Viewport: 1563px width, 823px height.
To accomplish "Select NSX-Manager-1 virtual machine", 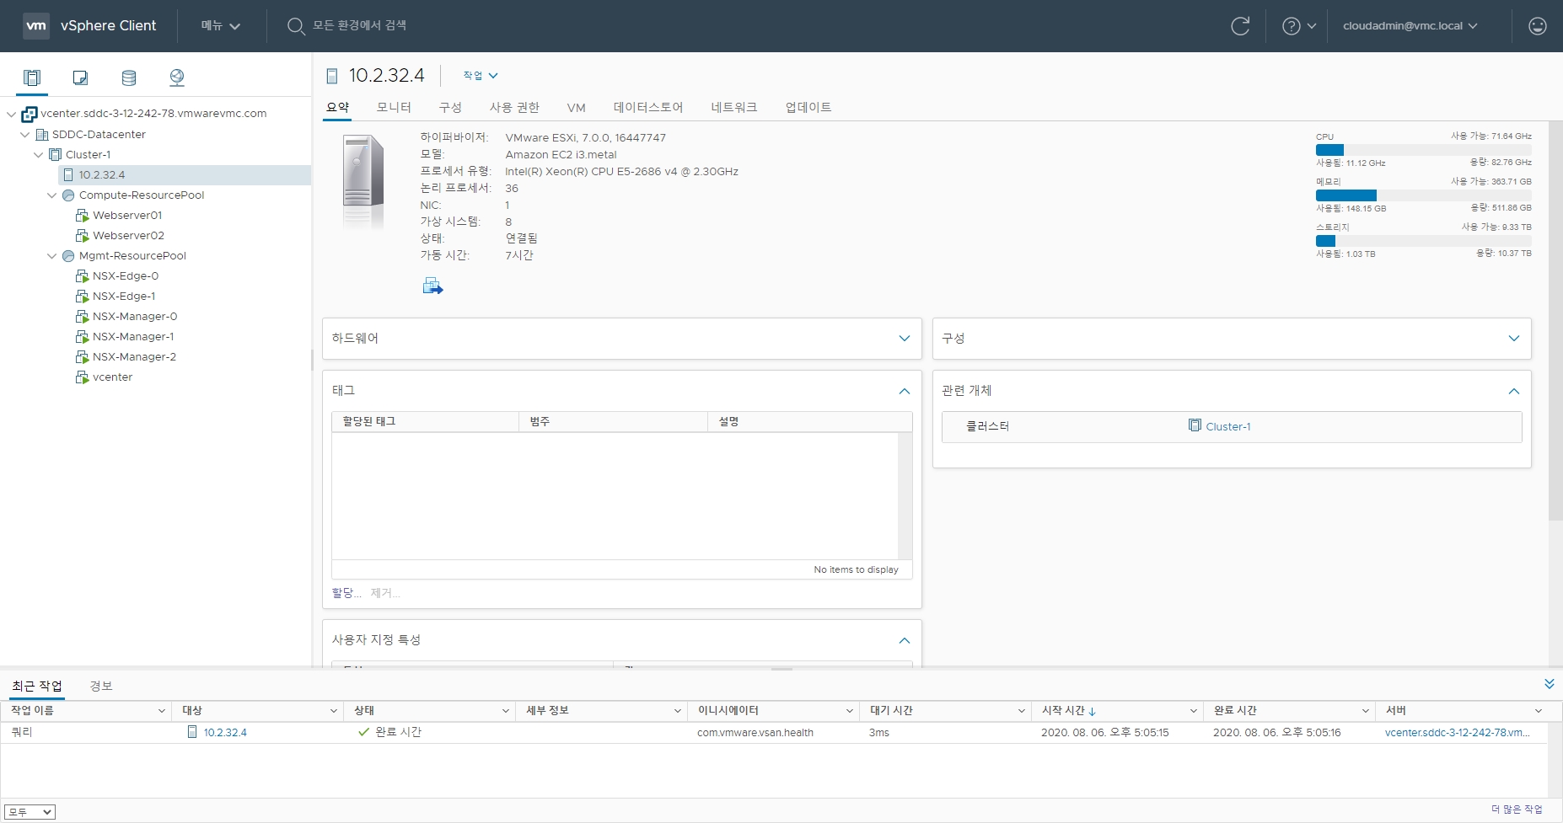I will (132, 336).
